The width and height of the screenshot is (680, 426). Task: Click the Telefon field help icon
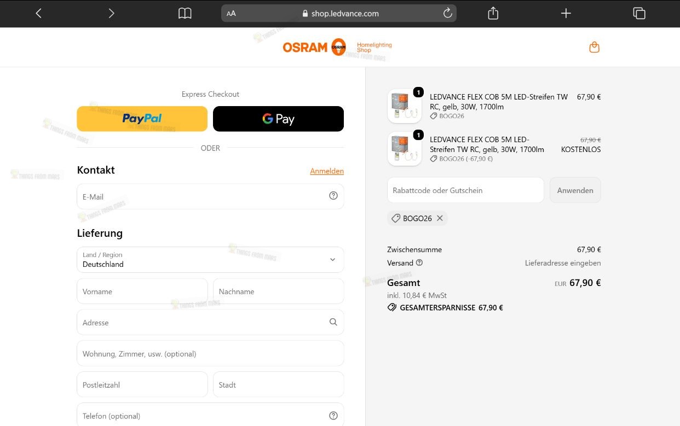[x=333, y=416]
